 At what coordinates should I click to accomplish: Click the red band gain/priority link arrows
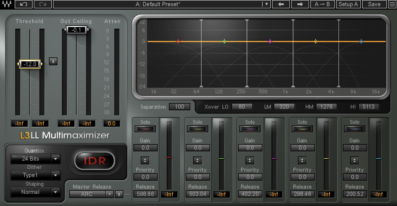tap(145, 160)
